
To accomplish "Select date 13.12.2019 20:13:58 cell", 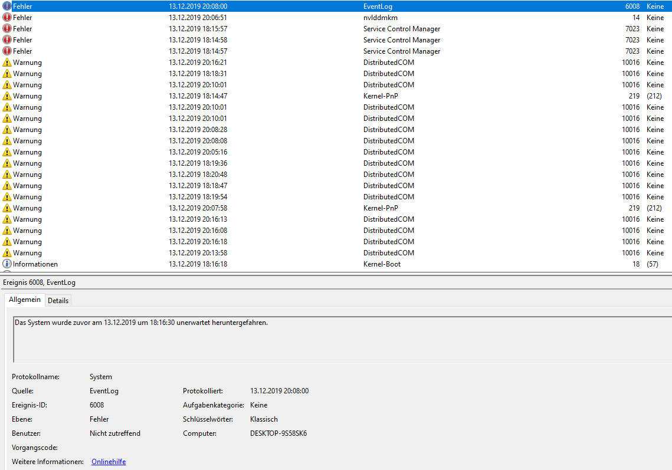I will point(198,253).
